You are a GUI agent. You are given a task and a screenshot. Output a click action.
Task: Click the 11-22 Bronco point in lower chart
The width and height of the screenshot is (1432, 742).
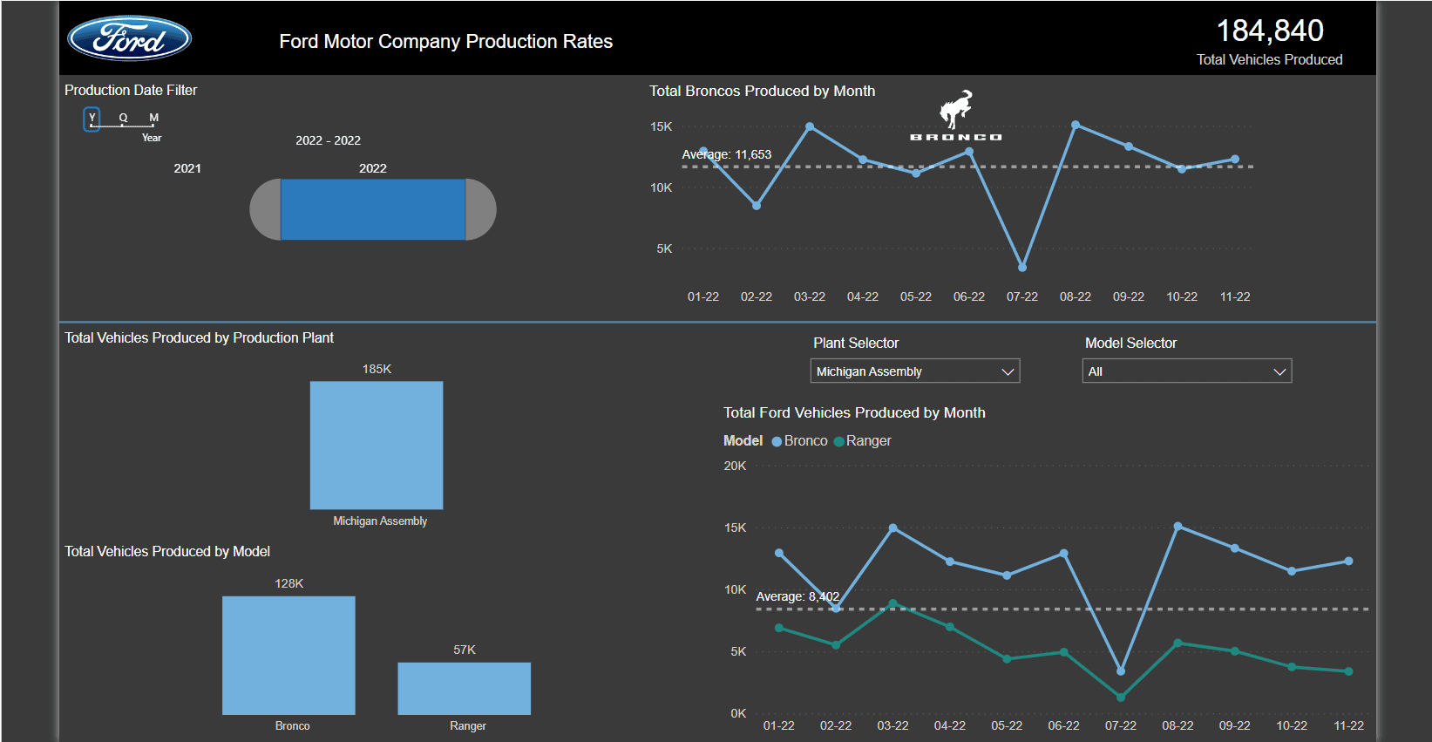click(x=1348, y=561)
